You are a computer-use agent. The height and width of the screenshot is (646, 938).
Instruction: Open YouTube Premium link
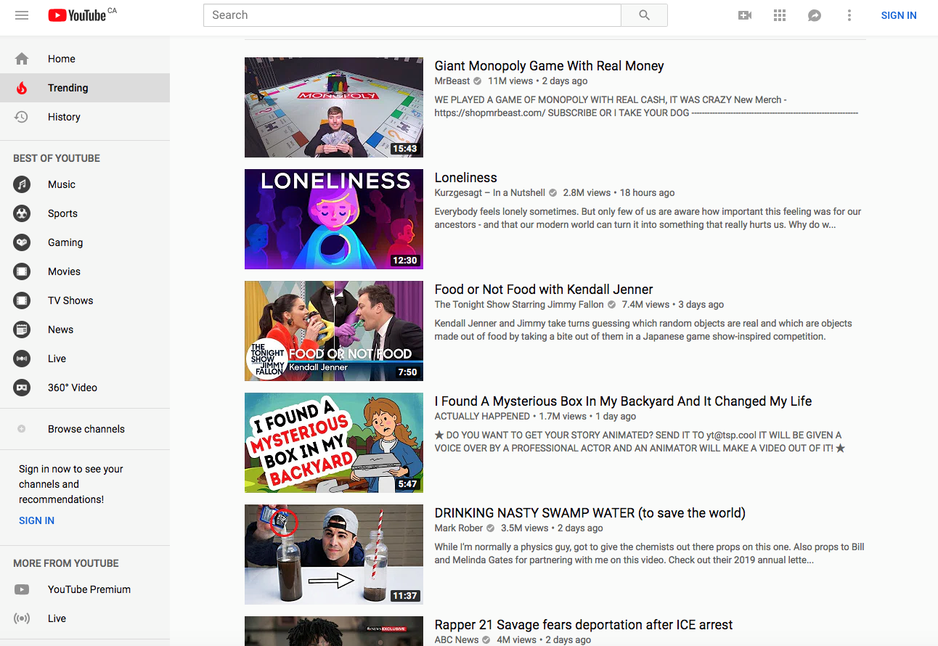[x=89, y=589]
